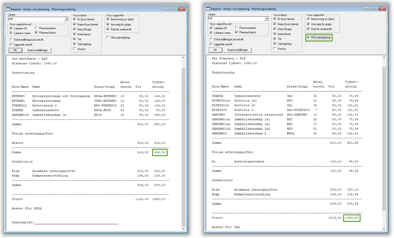The height and width of the screenshot is (238, 394).
Task: Disable Vikta tjänstgöring in FrP window
Action: click(308, 37)
